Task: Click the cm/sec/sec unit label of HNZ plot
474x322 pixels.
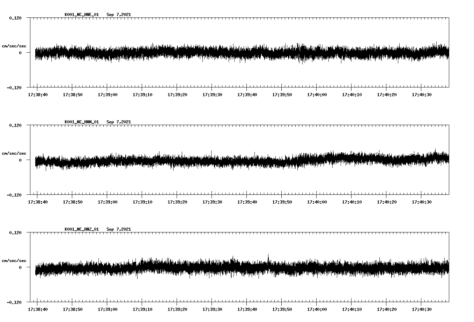Action: click(x=14, y=261)
